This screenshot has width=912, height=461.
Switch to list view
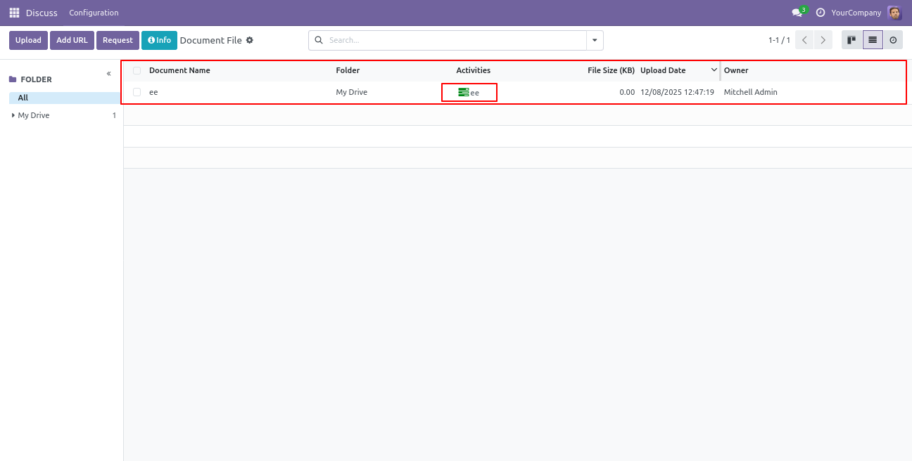tap(873, 40)
